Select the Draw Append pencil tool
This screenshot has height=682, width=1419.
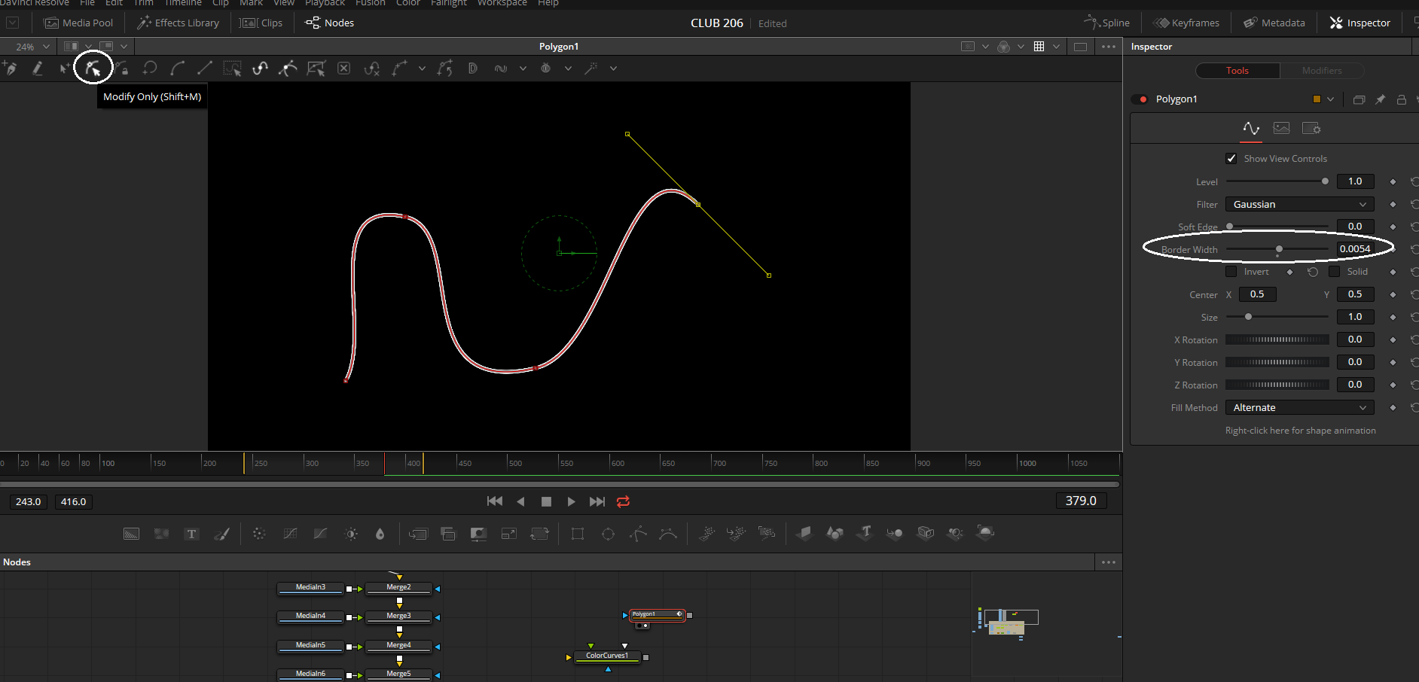37,69
